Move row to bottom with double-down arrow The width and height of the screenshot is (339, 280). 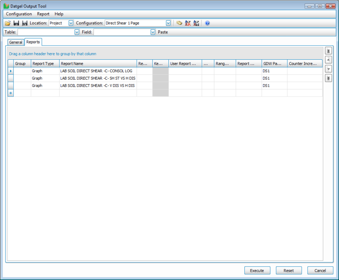(328, 78)
